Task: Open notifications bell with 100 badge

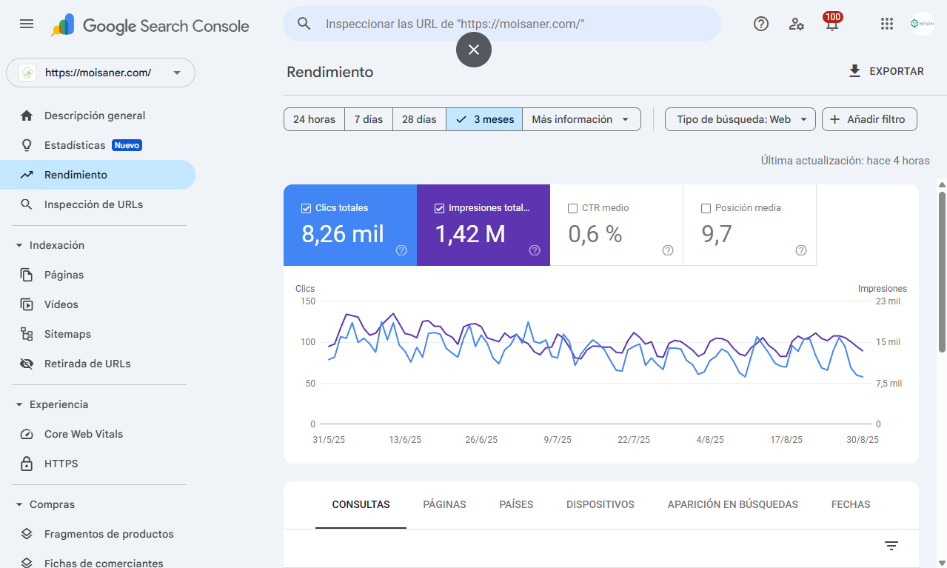Action: 832,24
